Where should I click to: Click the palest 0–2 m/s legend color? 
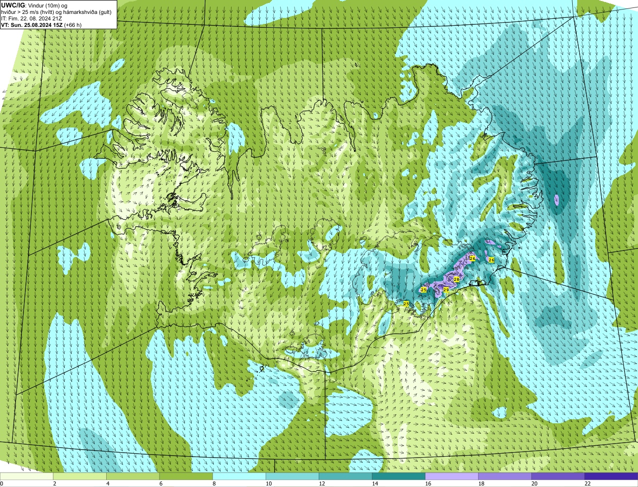(x=26, y=476)
